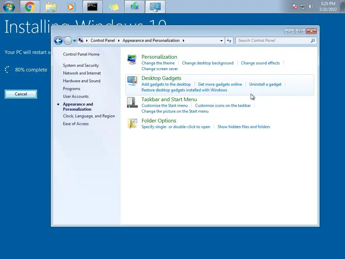
Task: Click the Taskbar and Start Menu icon
Action: click(132, 102)
